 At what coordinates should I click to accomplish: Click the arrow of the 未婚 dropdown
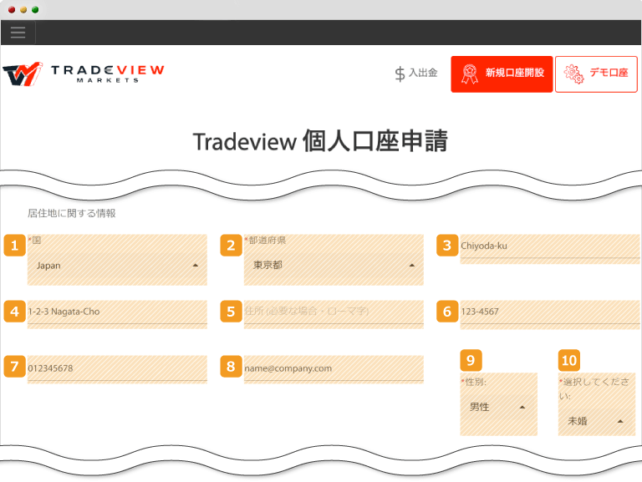tap(620, 421)
